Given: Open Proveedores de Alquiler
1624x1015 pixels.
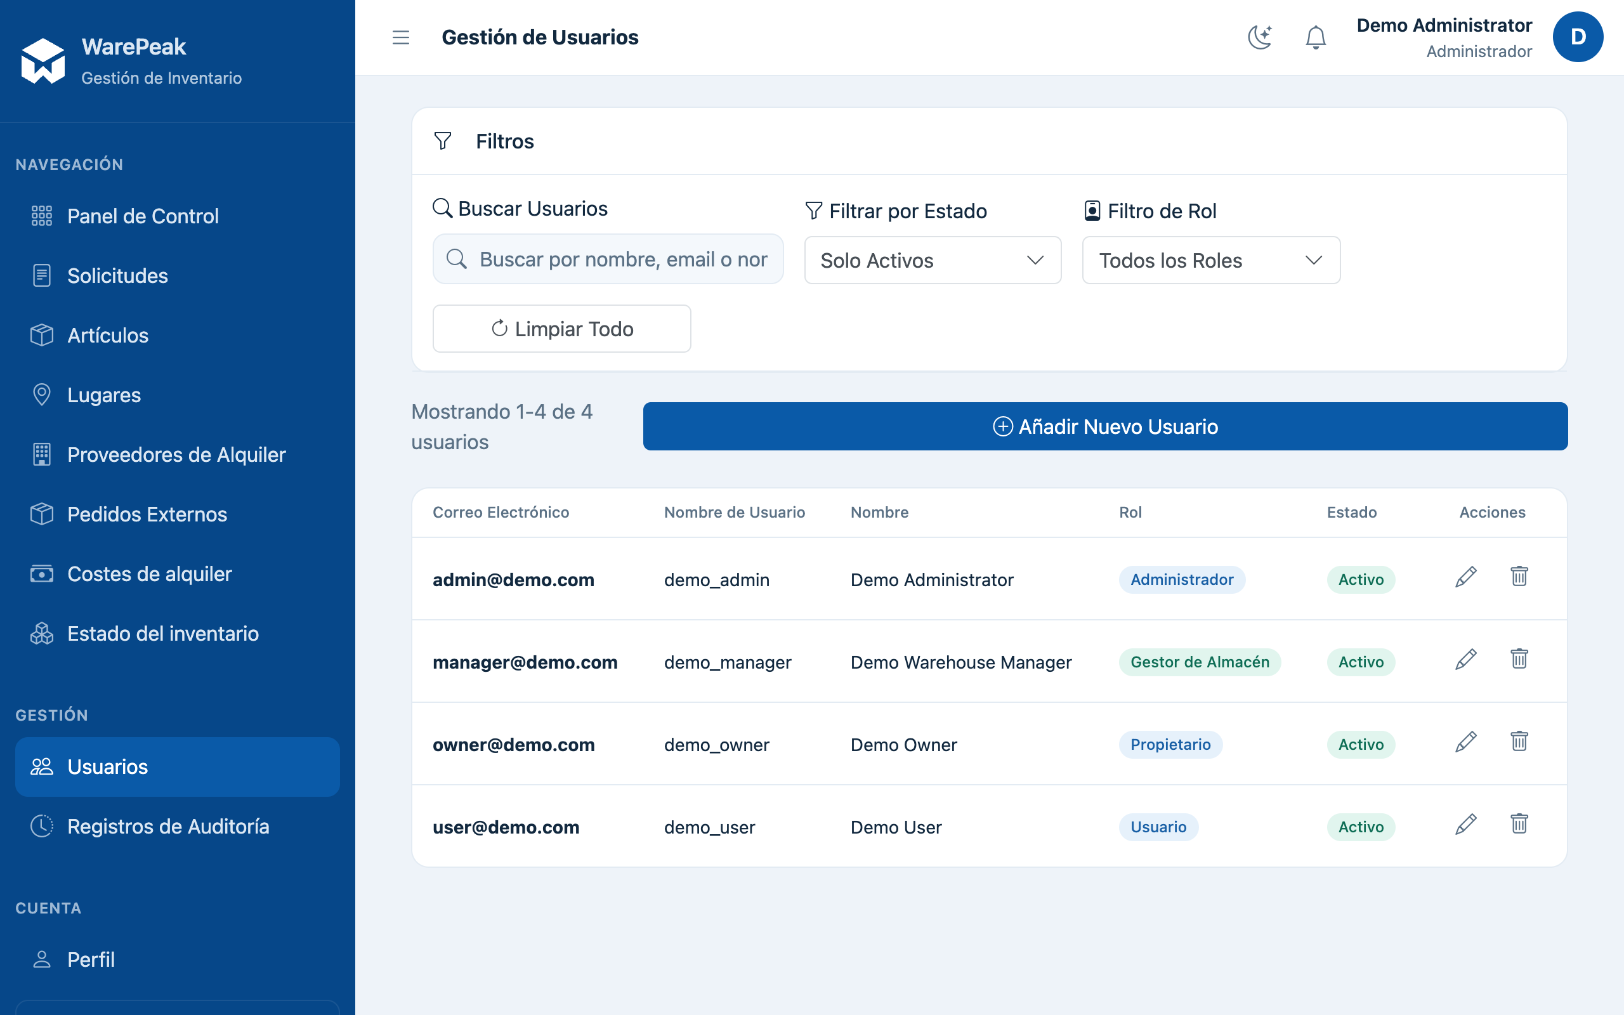Looking at the screenshot, I should coord(177,454).
